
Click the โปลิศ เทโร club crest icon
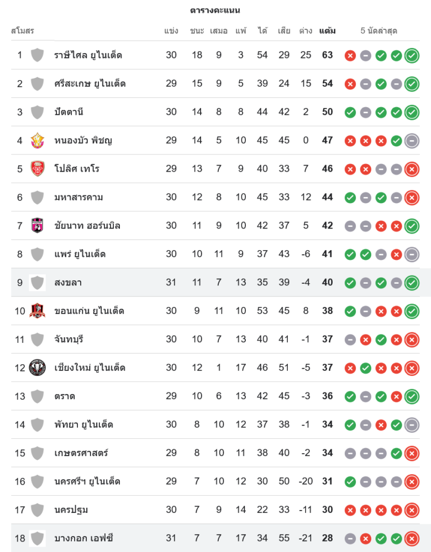[x=37, y=168]
